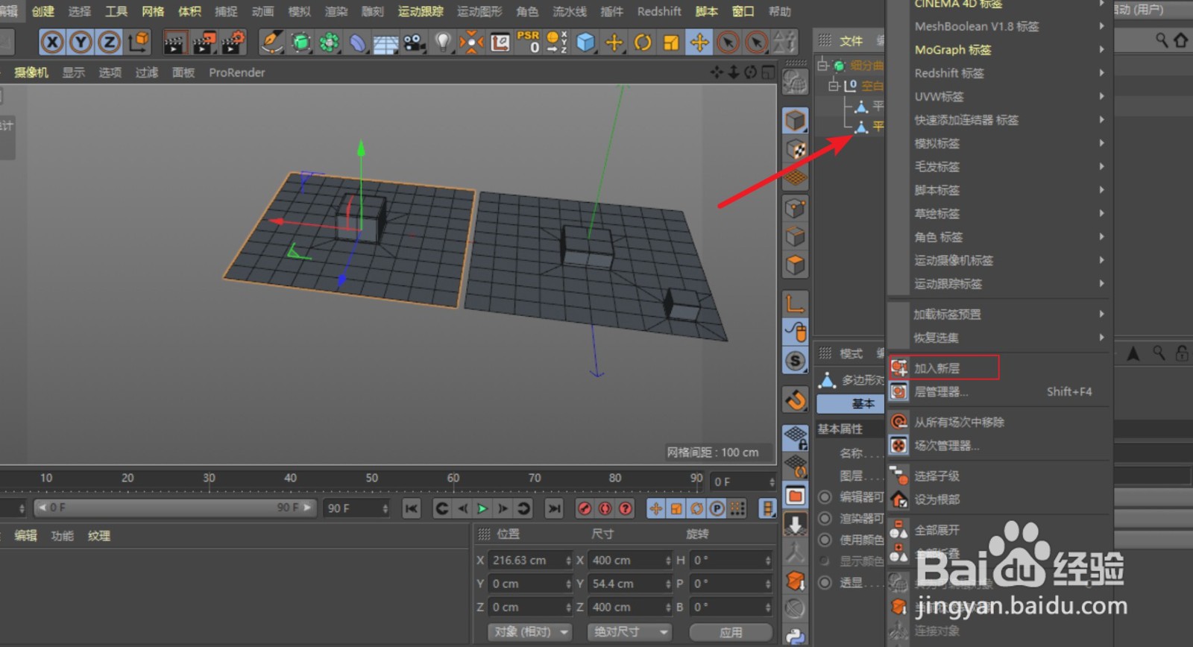The height and width of the screenshot is (647, 1193).
Task: Toggle position keyframe recording cross icon
Action: click(656, 508)
